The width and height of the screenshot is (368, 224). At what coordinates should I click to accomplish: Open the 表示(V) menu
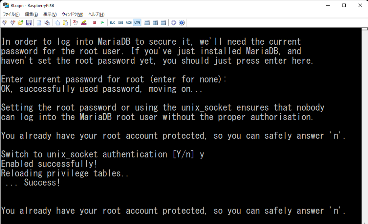pyautogui.click(x=50, y=14)
